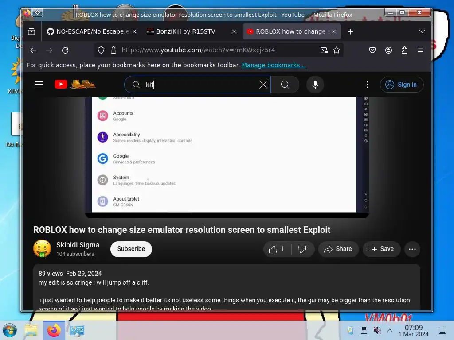This screenshot has height=340, width=454.
Task: Expand the list all tabs chevron
Action: point(422,31)
